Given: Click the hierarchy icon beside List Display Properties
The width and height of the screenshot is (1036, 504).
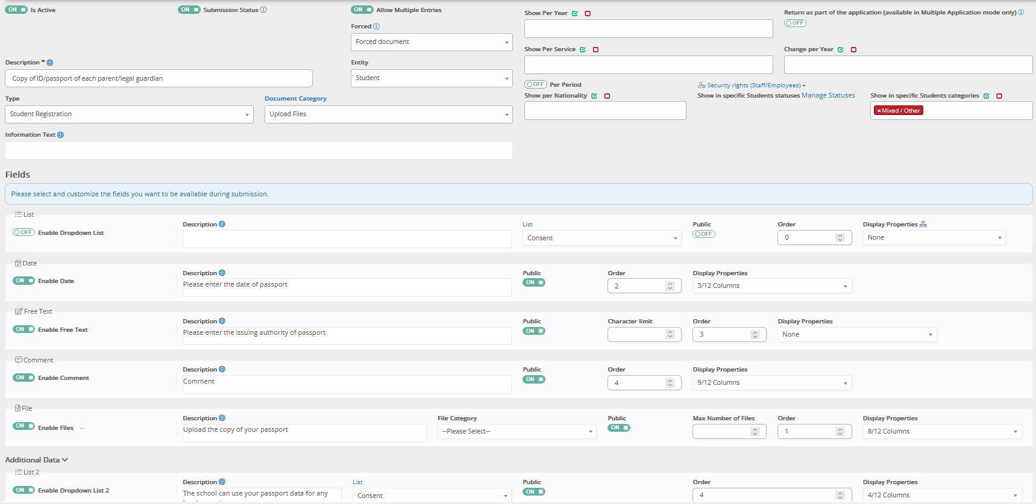Looking at the screenshot, I should tap(923, 224).
